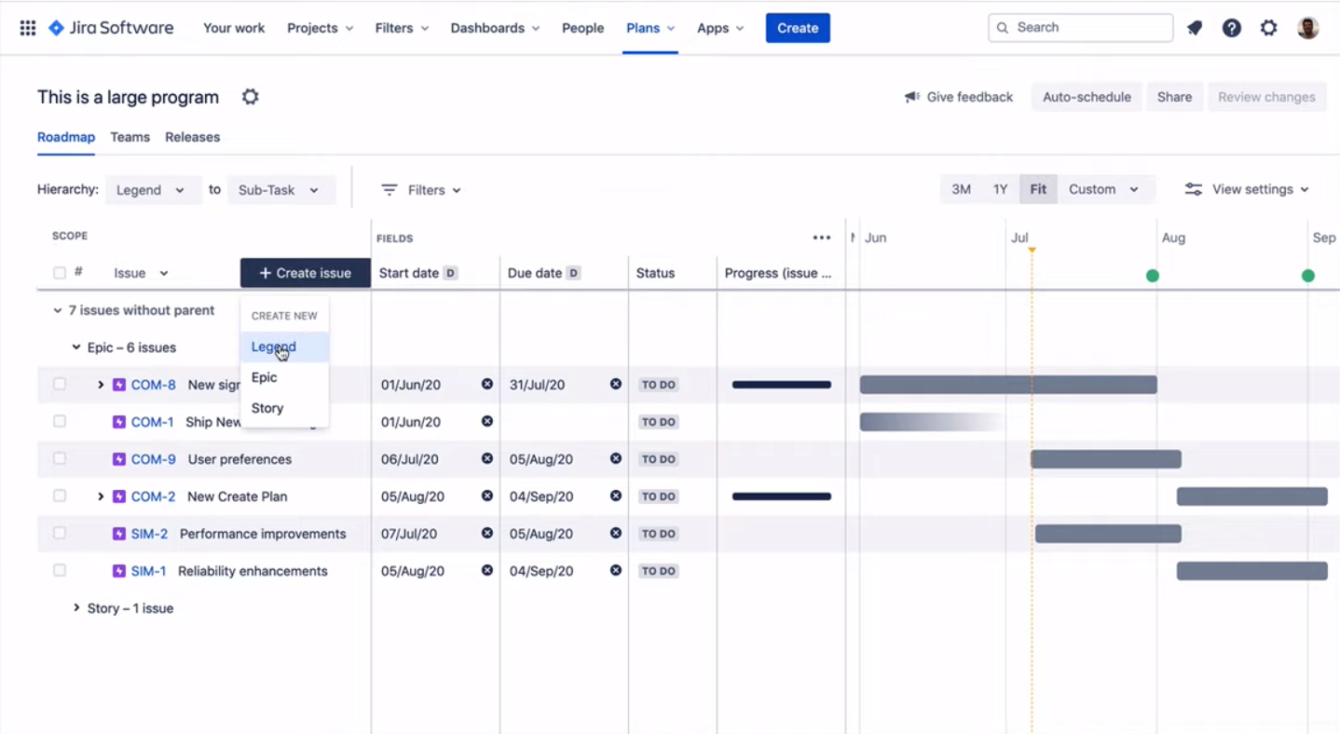Open the notifications bell

point(1194,27)
